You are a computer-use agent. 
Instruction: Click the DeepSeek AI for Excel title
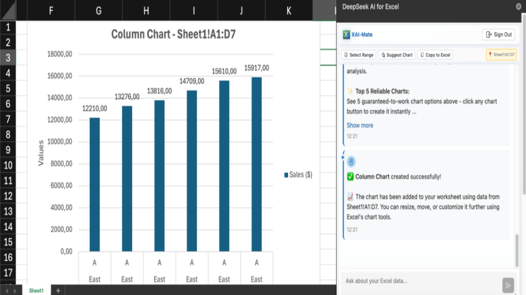point(370,7)
